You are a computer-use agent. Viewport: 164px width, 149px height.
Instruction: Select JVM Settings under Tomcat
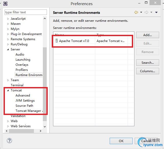click(25, 101)
